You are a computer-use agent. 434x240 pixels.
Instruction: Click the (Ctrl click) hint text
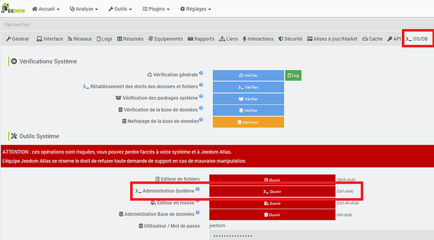(345, 191)
